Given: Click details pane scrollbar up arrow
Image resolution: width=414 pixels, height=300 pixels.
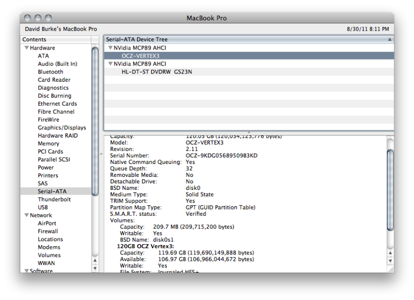Looking at the screenshot, I should coord(390,253).
